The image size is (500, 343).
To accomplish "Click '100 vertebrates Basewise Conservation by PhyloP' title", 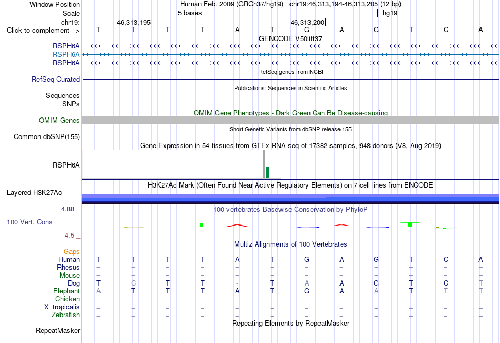I will (x=291, y=210).
